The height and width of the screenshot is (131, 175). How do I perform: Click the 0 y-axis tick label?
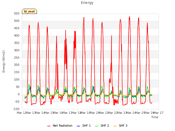click(x=19, y=94)
